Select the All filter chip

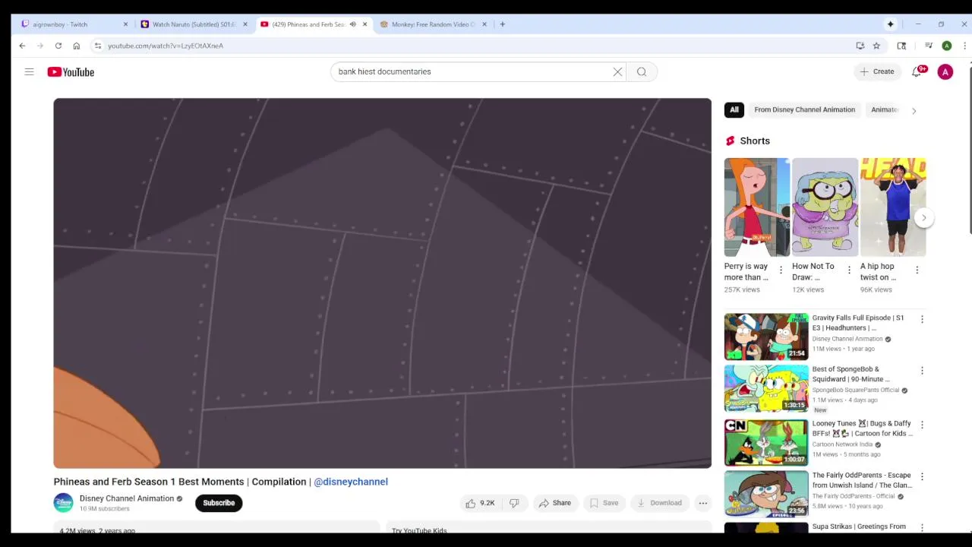[x=734, y=109]
